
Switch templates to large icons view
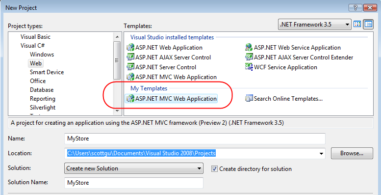tap(357, 24)
